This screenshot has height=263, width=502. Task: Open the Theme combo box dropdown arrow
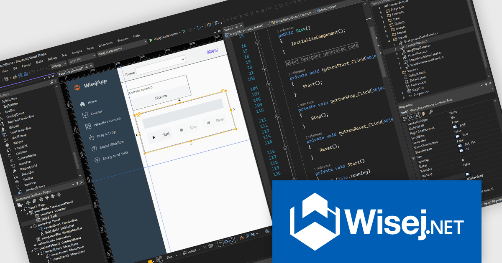point(183,60)
